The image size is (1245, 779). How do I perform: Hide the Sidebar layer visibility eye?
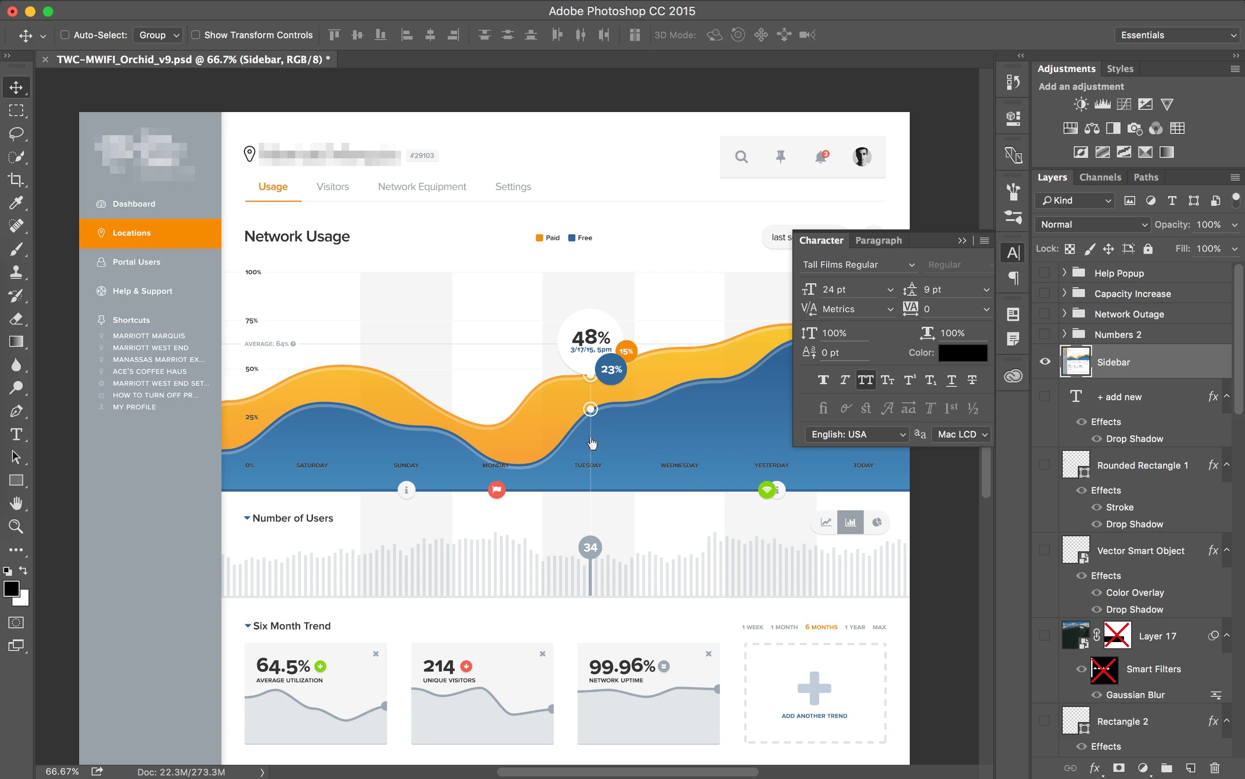pyautogui.click(x=1044, y=361)
